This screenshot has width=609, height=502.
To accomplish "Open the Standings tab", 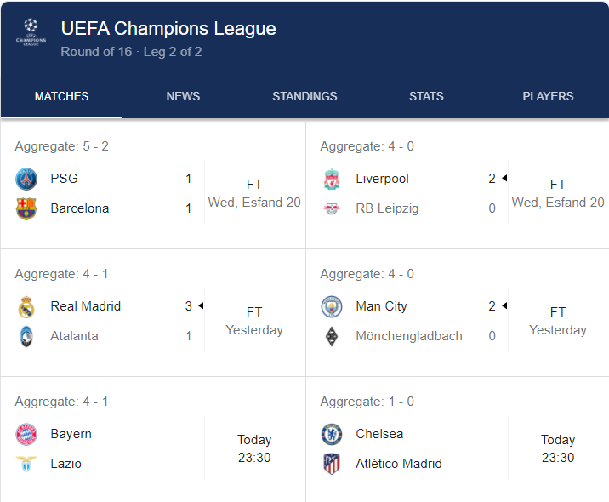I will tap(304, 96).
